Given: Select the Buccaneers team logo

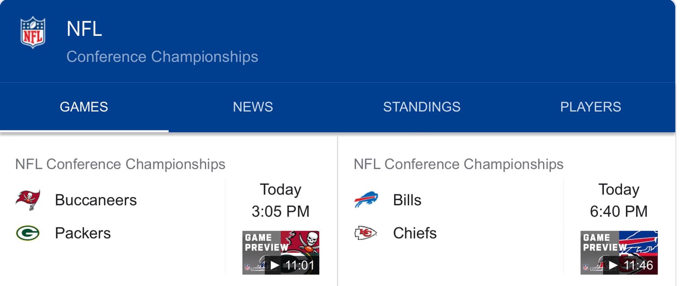Looking at the screenshot, I should 28,200.
